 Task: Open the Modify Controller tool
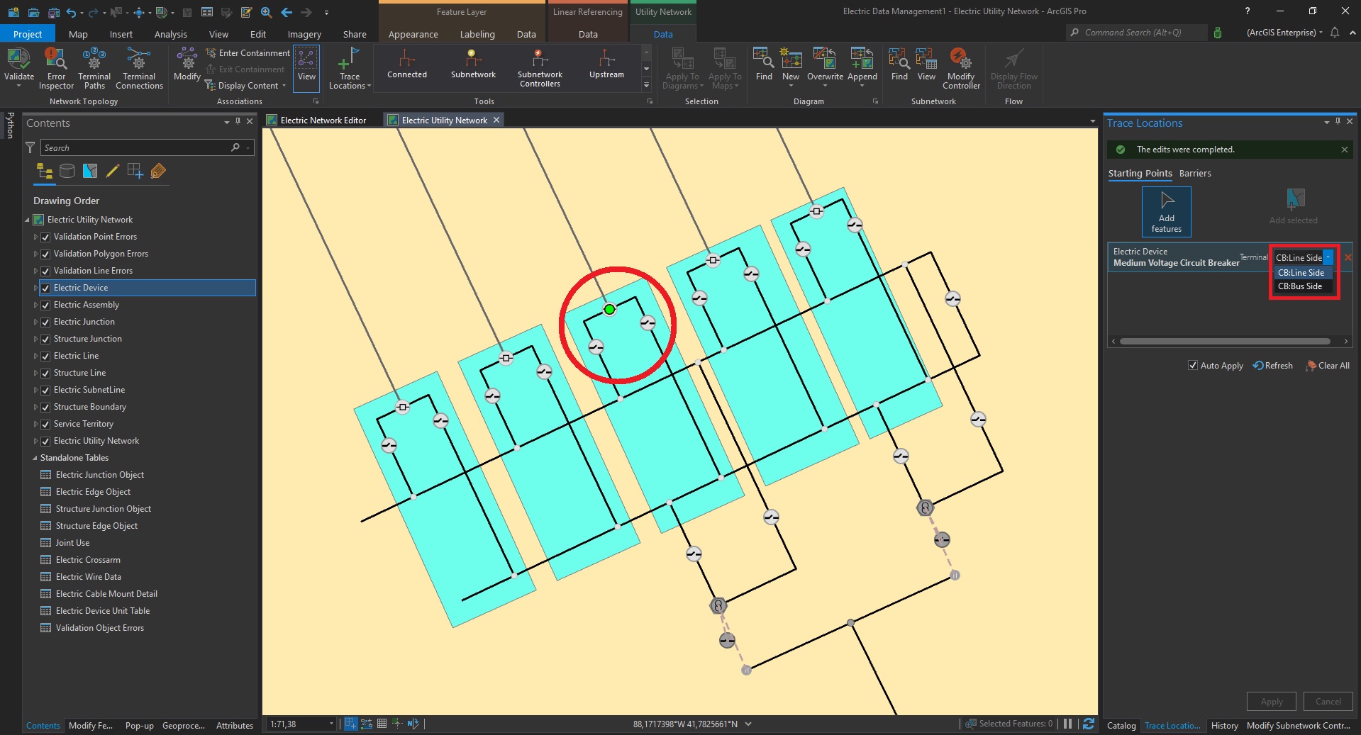coord(961,68)
